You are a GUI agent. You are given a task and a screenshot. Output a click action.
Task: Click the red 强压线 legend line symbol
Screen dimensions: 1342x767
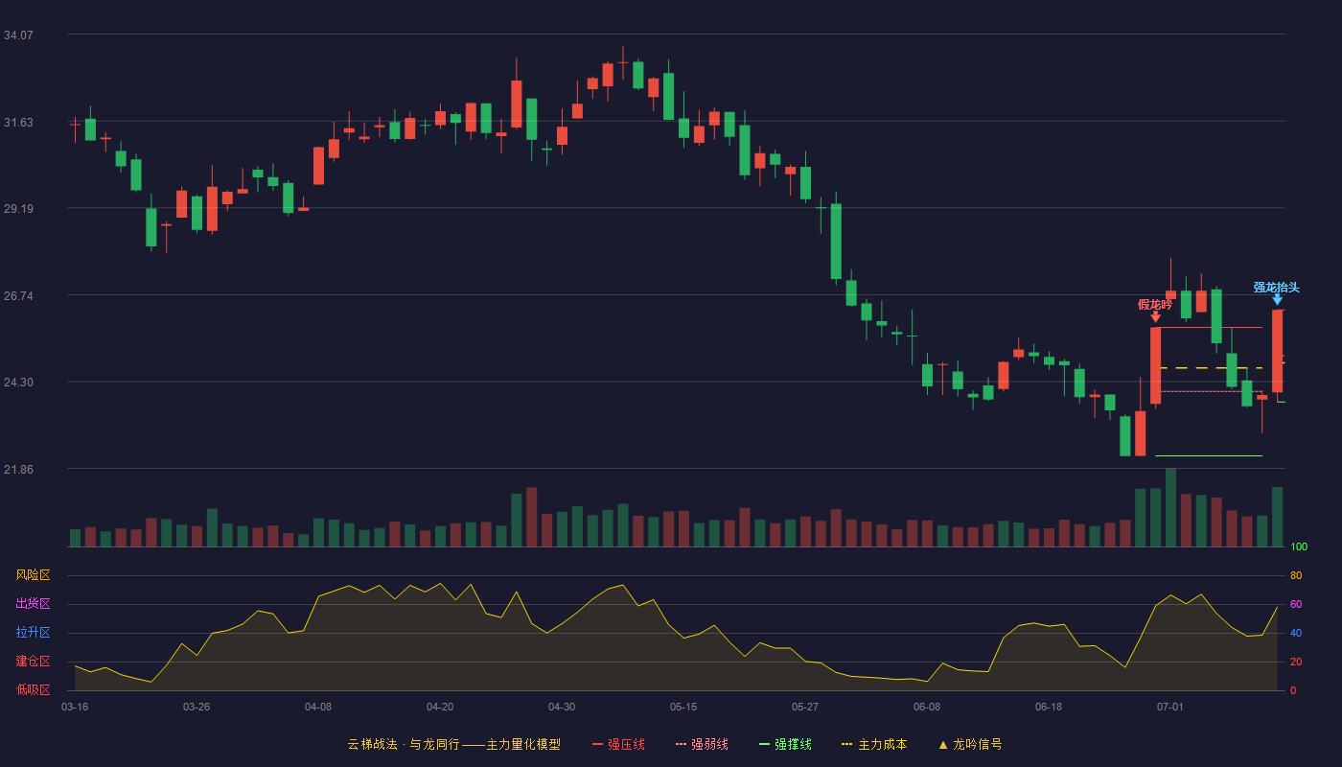[x=597, y=744]
